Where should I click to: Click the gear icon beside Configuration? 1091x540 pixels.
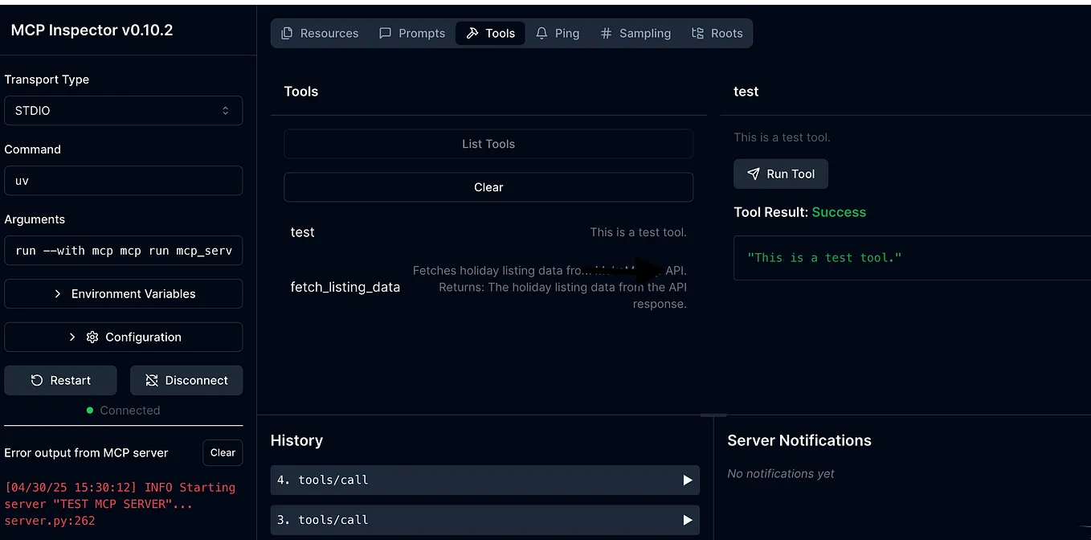coord(91,337)
